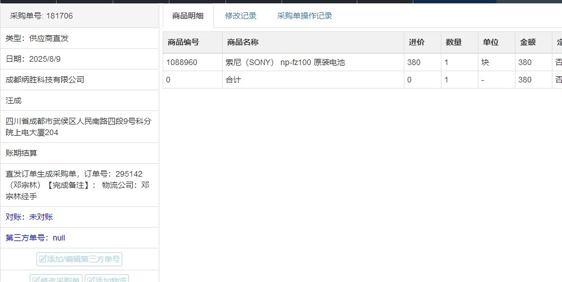Click the 单位 dash cell in the 合计 row
The image size is (562, 282).
tap(496, 80)
